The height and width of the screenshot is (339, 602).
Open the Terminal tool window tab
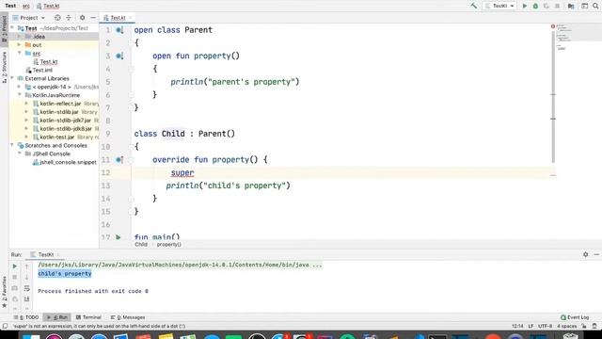click(x=88, y=317)
